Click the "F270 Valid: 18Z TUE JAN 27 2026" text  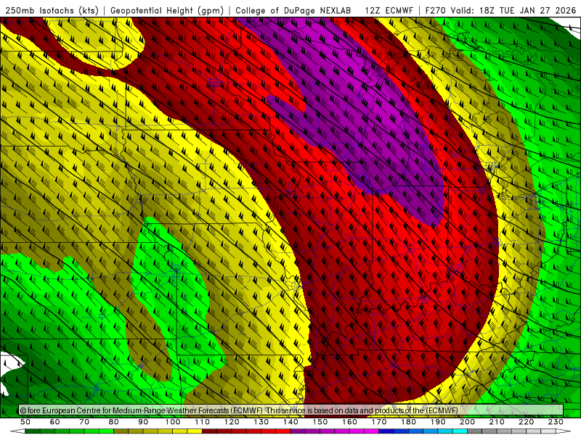tap(500, 10)
